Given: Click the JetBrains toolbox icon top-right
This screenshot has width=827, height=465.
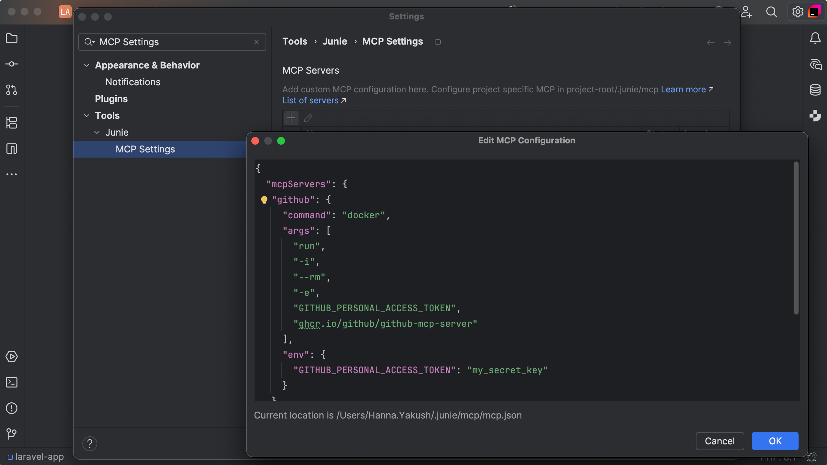Looking at the screenshot, I should pos(814,12).
